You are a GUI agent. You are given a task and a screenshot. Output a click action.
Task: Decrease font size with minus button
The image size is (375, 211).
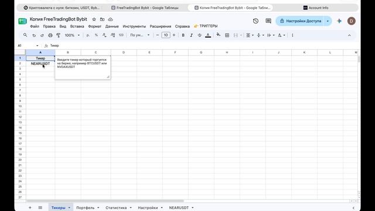(158, 35)
